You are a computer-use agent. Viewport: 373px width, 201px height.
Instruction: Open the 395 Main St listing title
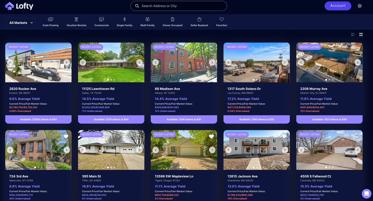(x=91, y=176)
